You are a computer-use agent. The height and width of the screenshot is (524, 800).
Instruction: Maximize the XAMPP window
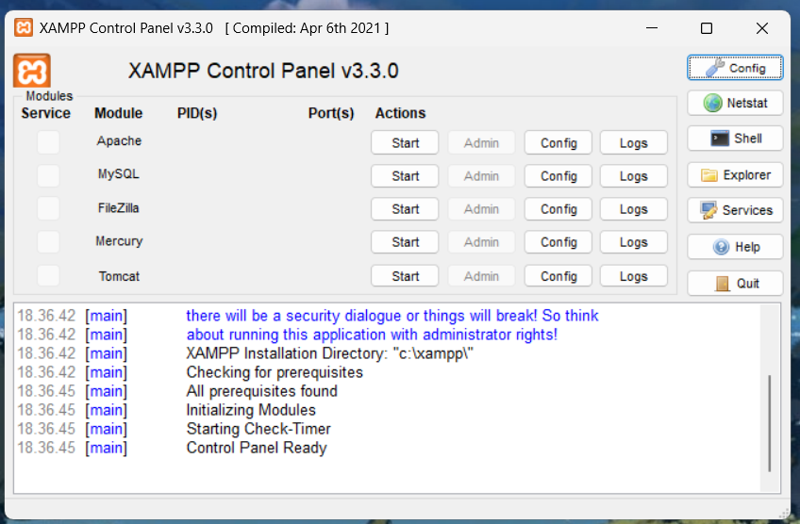pos(706,28)
